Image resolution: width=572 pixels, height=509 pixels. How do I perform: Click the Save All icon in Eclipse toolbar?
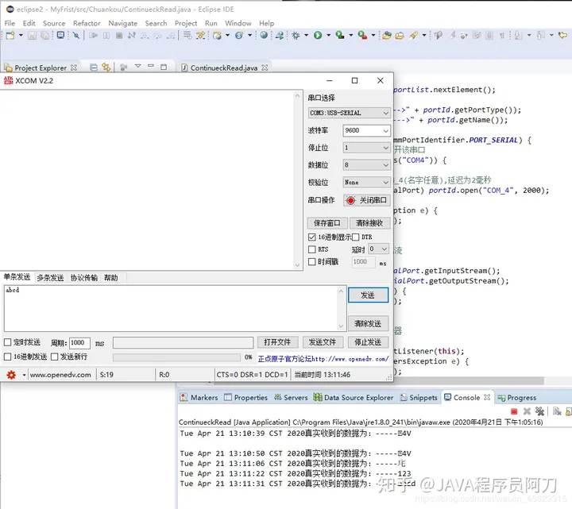[x=44, y=36]
